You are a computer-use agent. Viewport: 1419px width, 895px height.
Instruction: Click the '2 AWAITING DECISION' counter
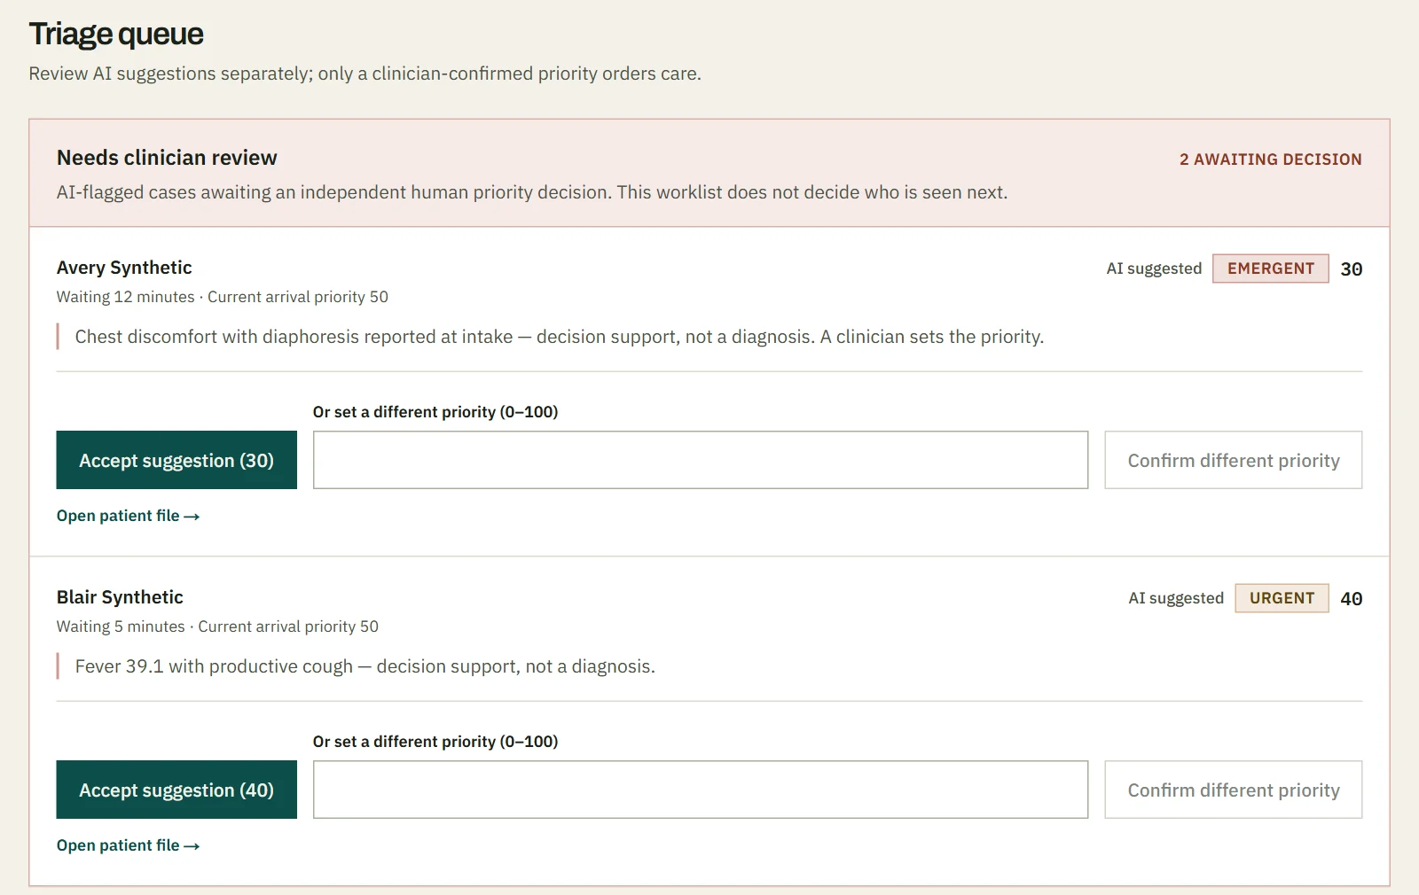coord(1270,160)
